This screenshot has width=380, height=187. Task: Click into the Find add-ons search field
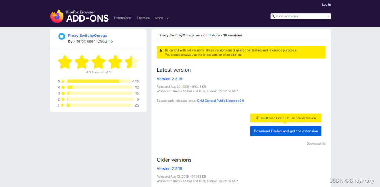301,16
